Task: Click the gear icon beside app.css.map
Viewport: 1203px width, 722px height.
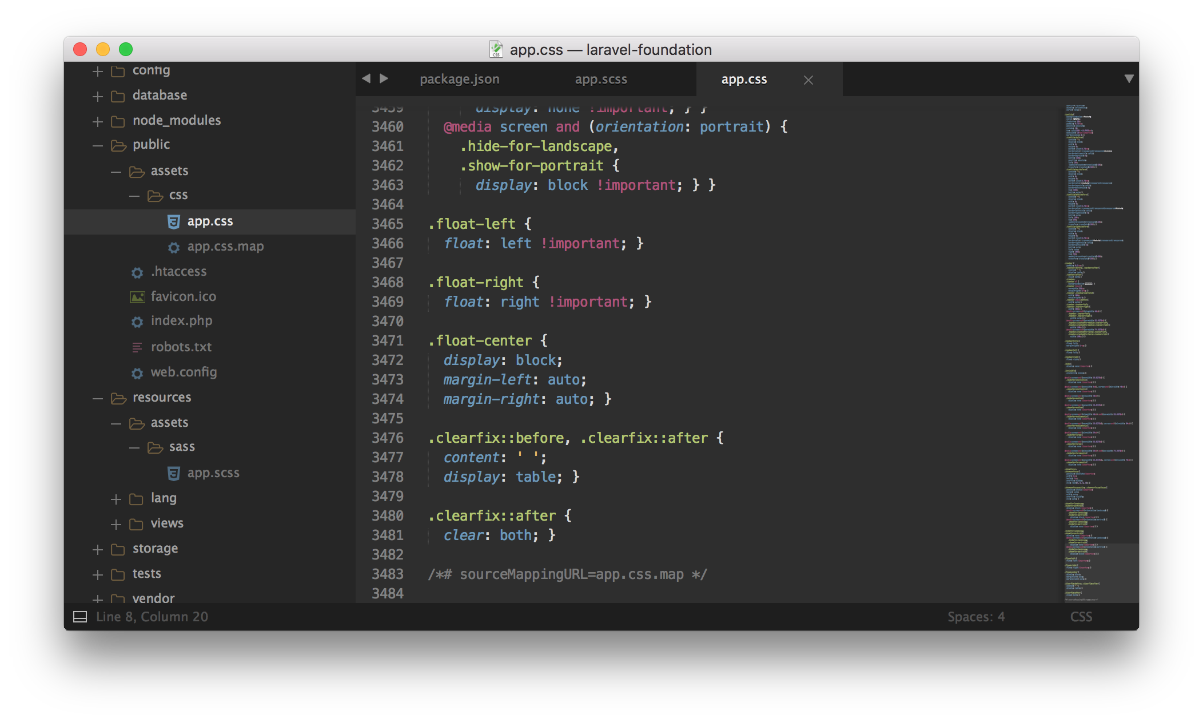Action: pos(174,247)
